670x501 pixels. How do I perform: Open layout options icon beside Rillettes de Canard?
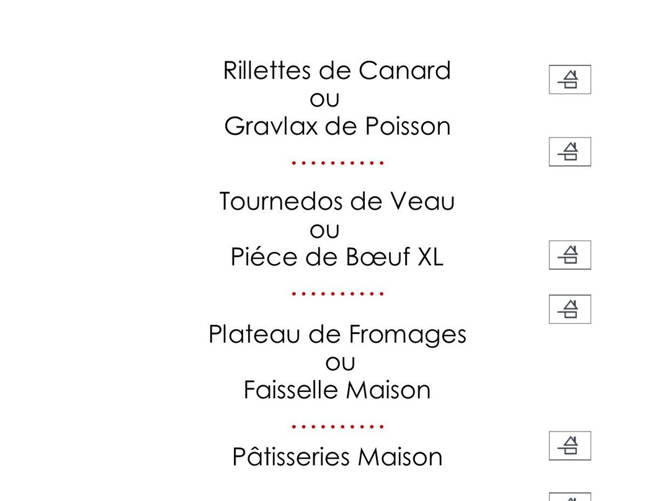[569, 79]
